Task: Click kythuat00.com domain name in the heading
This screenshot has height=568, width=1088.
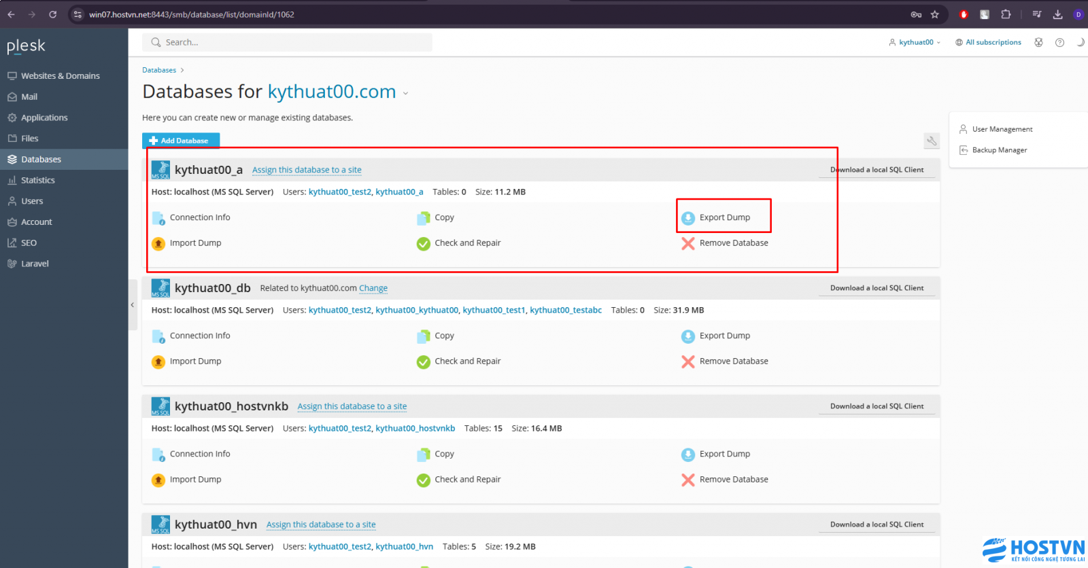Action: pyautogui.click(x=332, y=92)
